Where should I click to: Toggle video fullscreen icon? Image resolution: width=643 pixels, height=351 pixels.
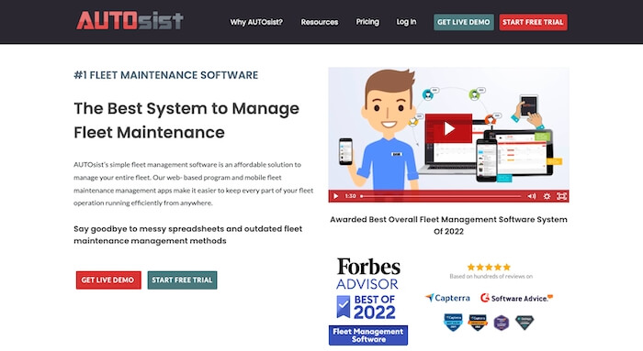tap(561, 196)
